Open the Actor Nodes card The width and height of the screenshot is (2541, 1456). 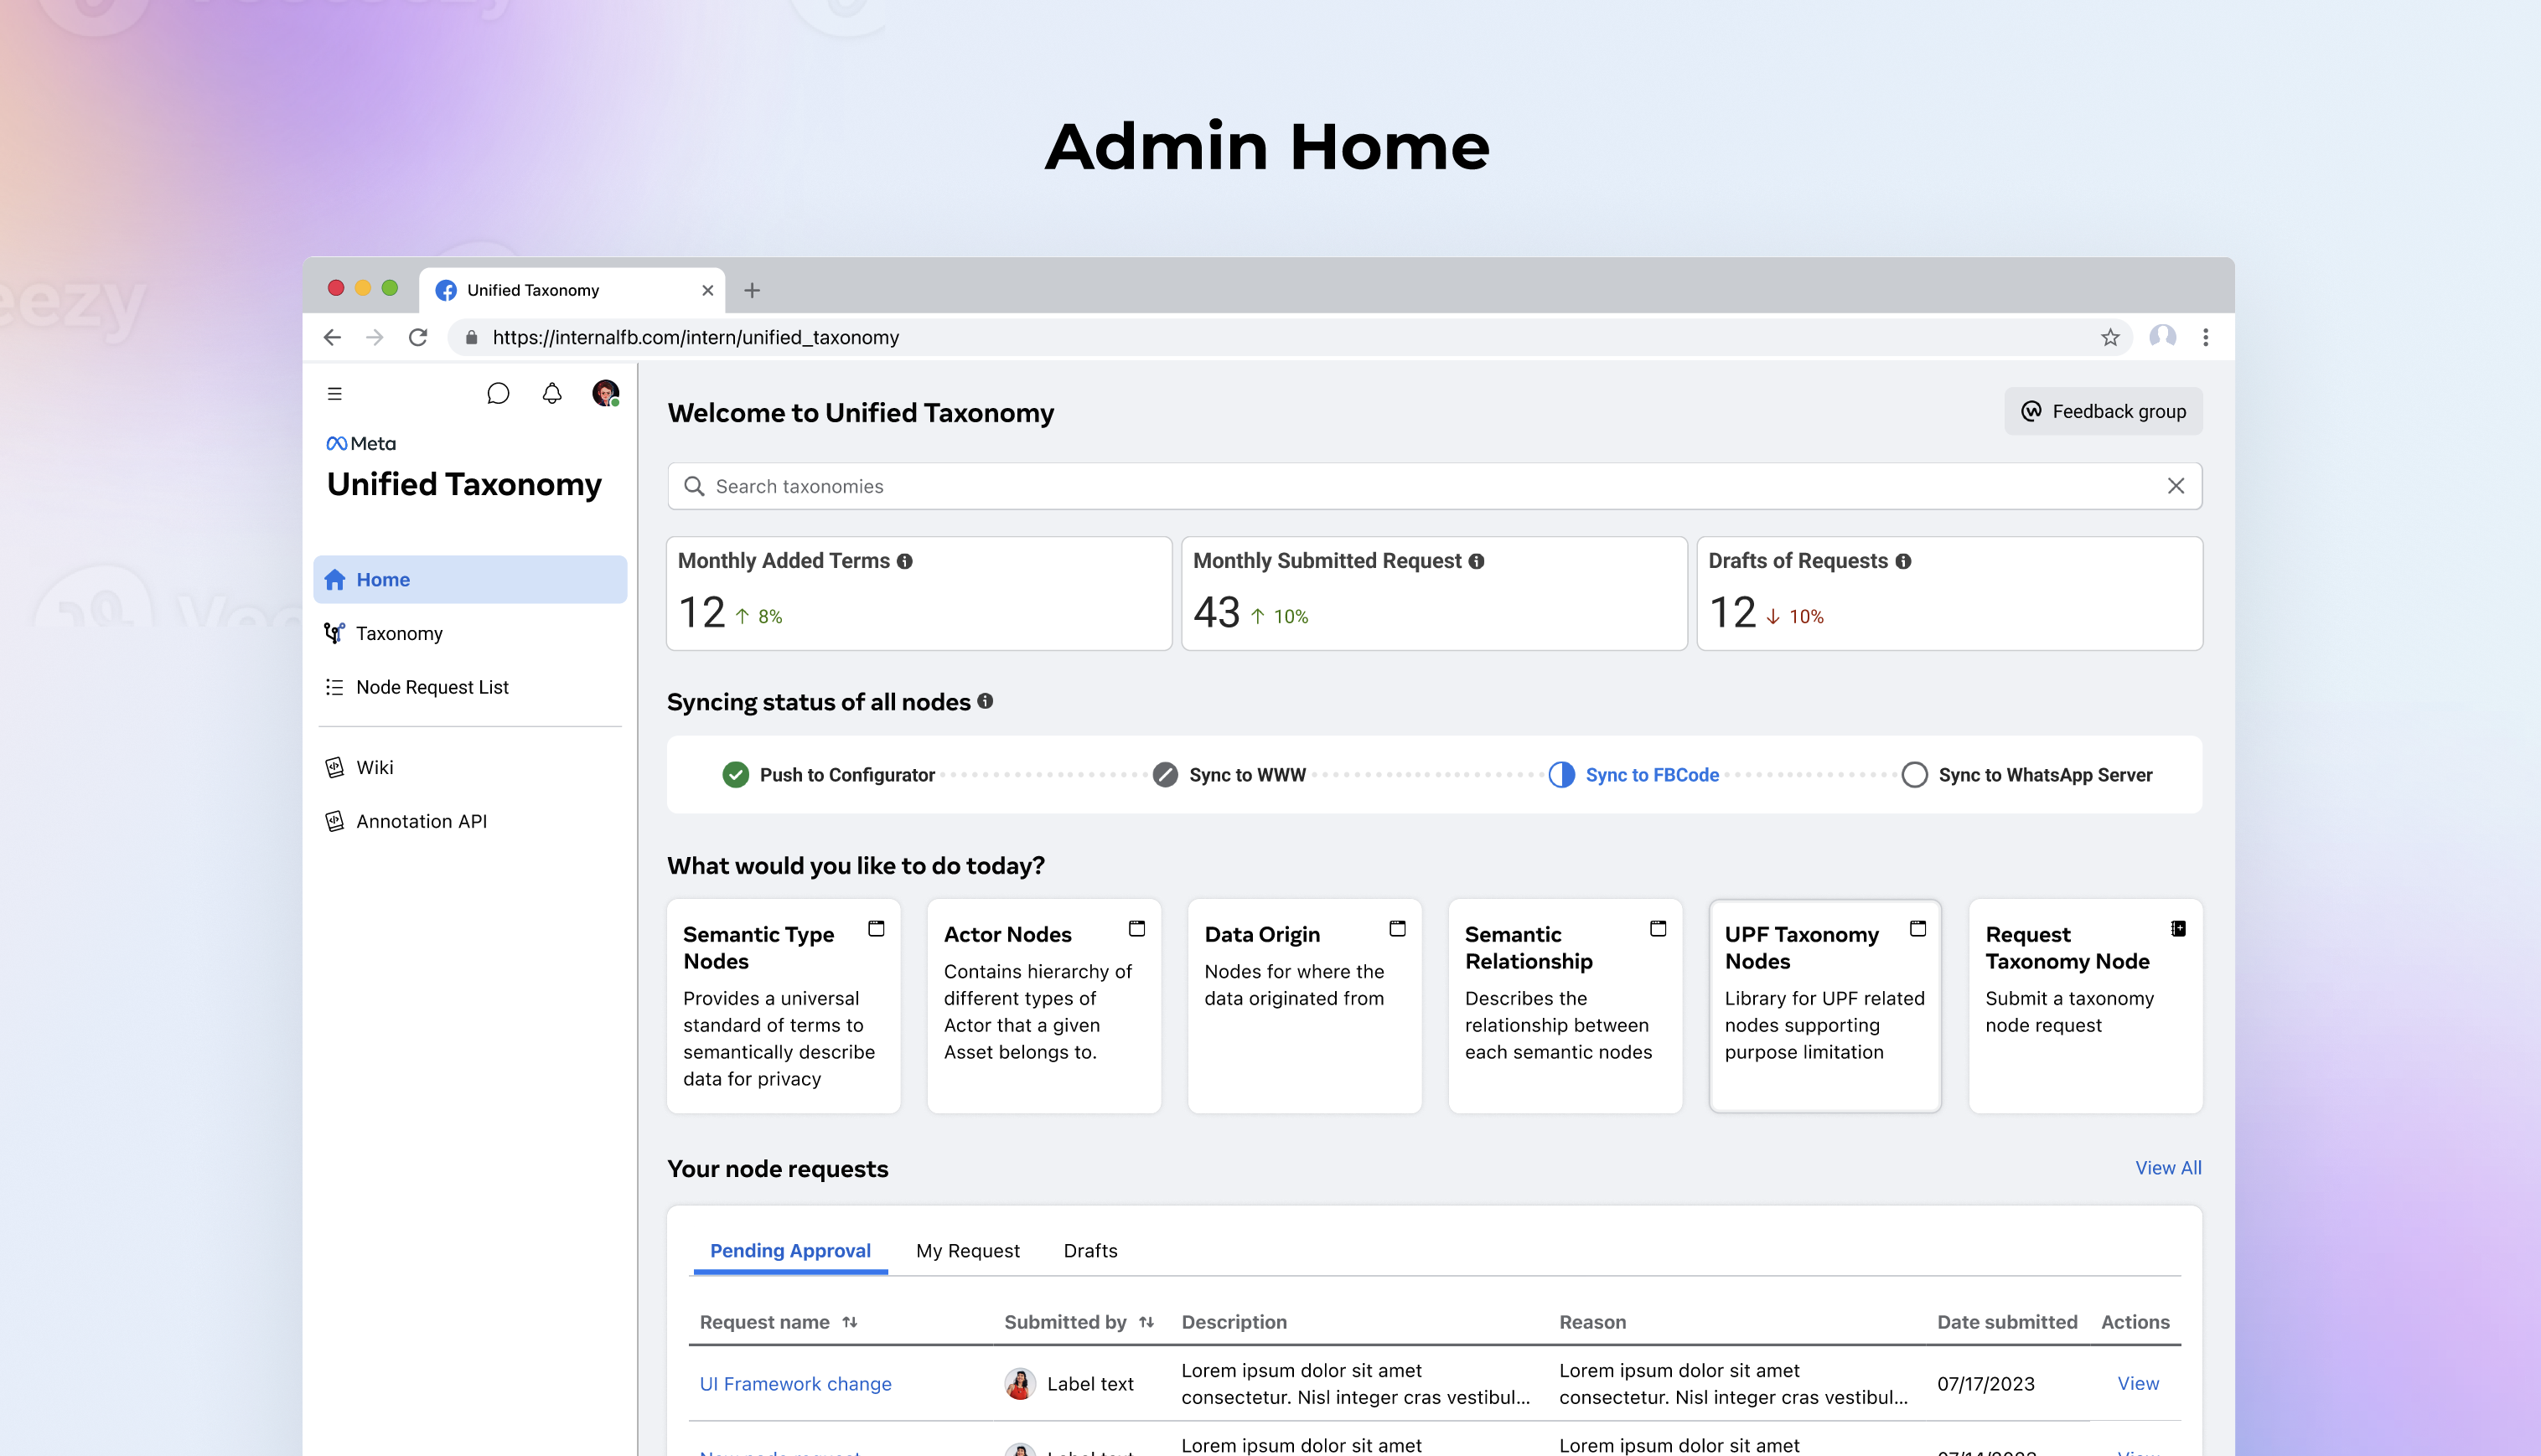pyautogui.click(x=1043, y=1006)
